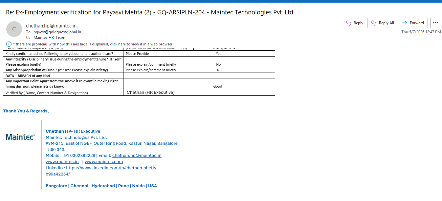This screenshot has height=201, width=442.
Task: Click the Maintec company logo
Action: [x=21, y=137]
